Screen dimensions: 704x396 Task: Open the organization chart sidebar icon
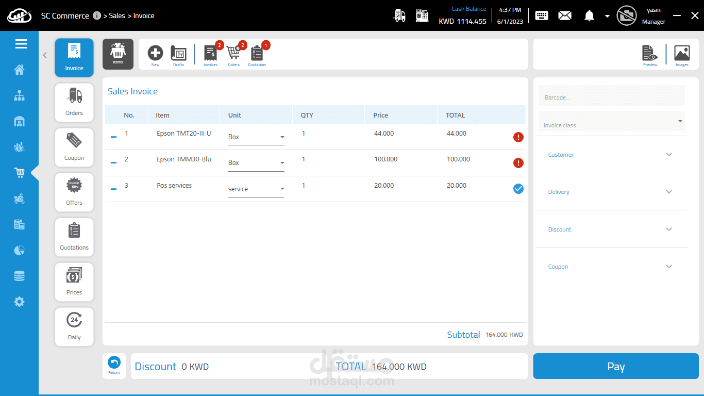pyautogui.click(x=20, y=95)
